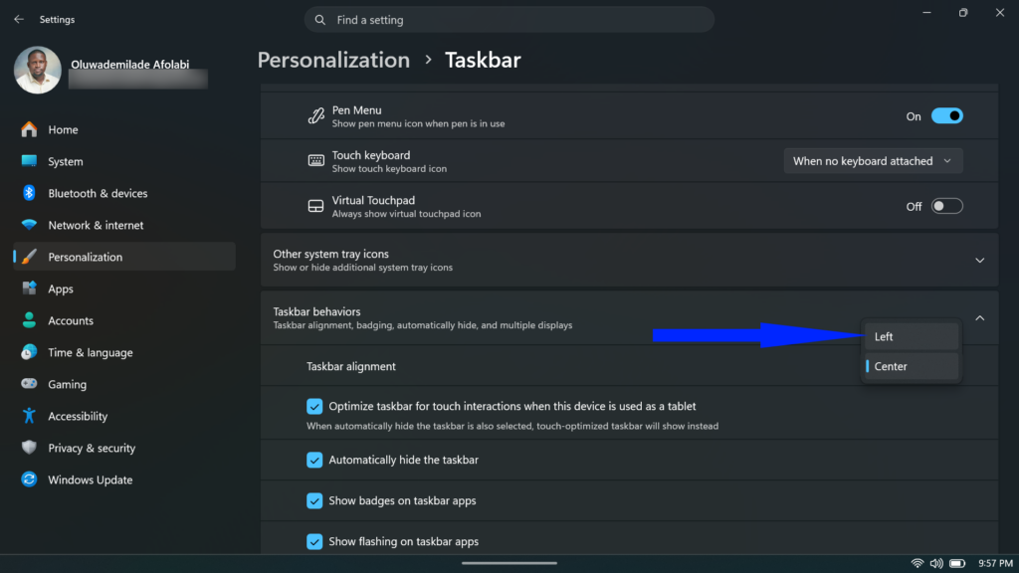Click the Settings window title text

57,20
